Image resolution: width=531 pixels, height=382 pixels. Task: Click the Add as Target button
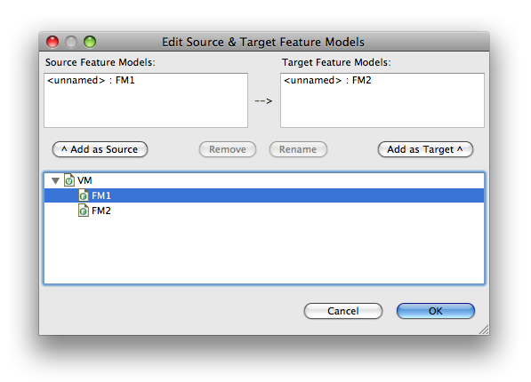425,149
